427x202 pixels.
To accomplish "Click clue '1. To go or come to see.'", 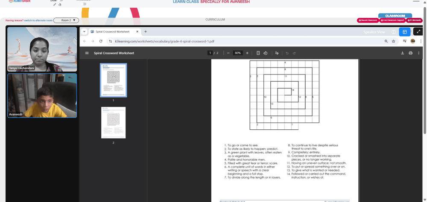I will pyautogui.click(x=241, y=145).
